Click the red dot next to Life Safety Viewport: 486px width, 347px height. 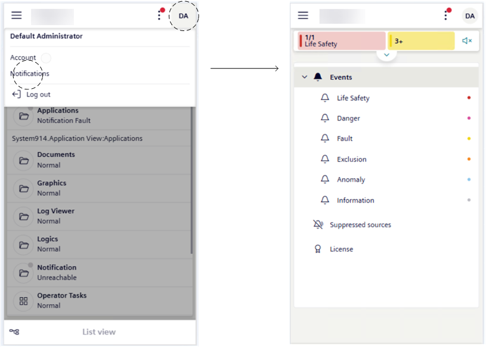469,98
